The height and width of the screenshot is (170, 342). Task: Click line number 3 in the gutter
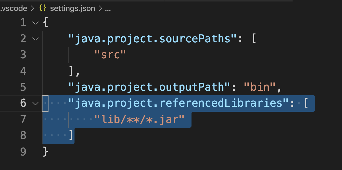coord(23,55)
